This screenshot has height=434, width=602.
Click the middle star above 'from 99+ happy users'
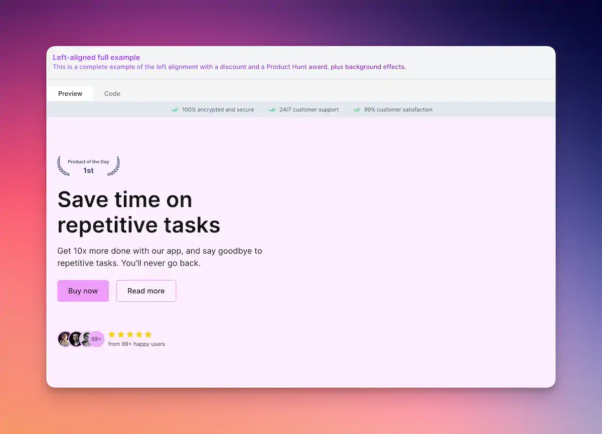coord(130,334)
